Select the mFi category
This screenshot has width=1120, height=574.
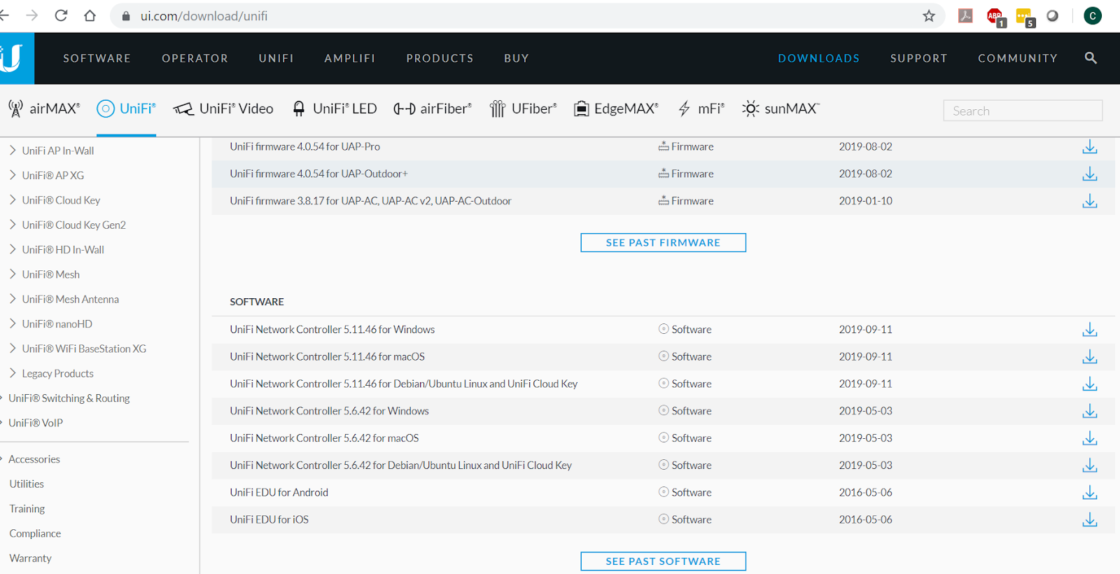[x=701, y=108]
